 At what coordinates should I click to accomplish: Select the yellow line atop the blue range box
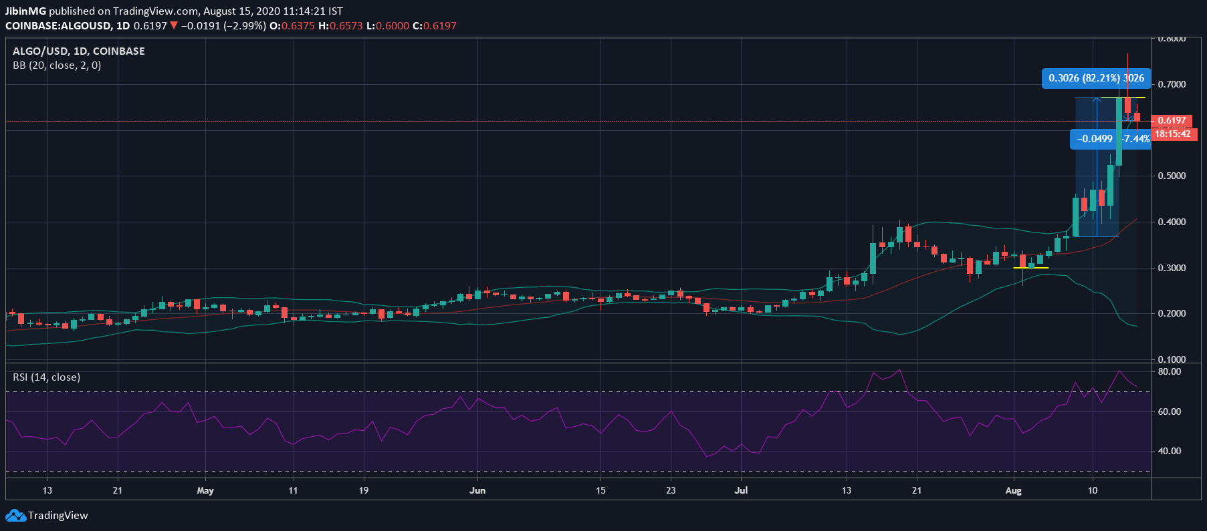point(1123,98)
